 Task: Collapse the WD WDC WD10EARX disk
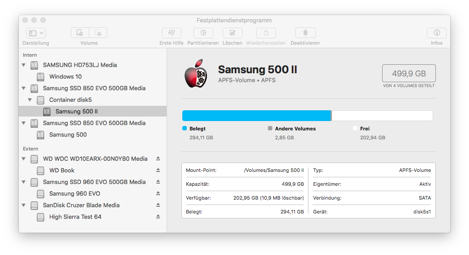pos(24,159)
